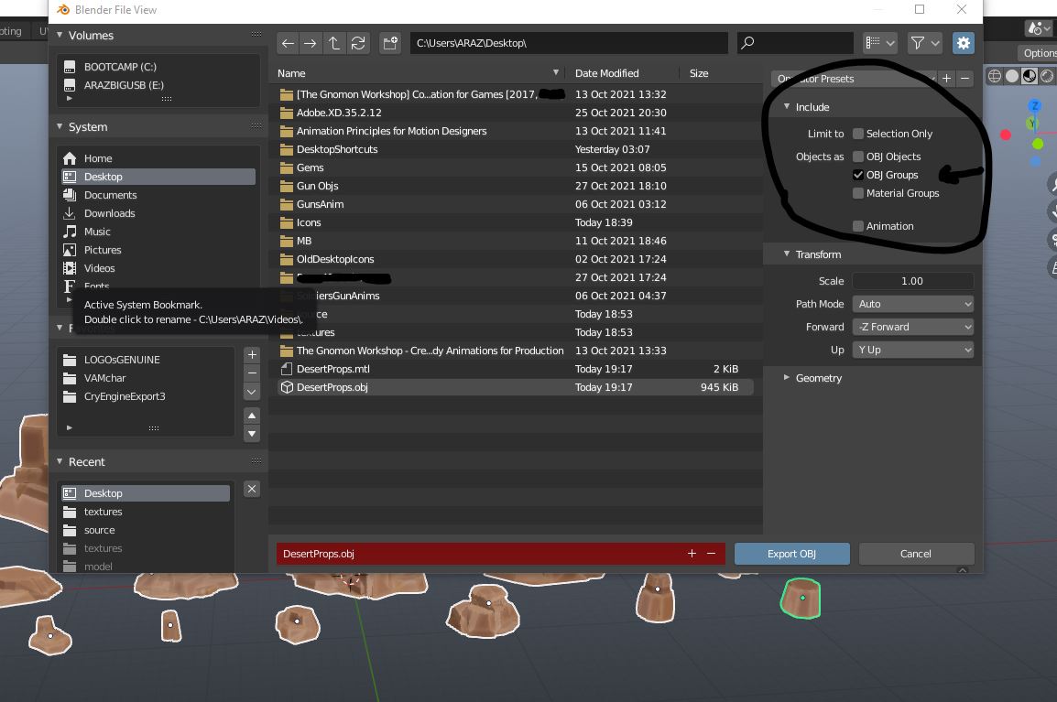The height and width of the screenshot is (702, 1057).
Task: Open the Path Mode dropdown
Action: pos(912,303)
